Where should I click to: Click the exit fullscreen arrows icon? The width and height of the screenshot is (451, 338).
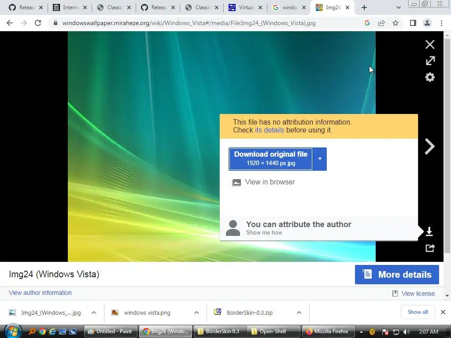click(430, 61)
